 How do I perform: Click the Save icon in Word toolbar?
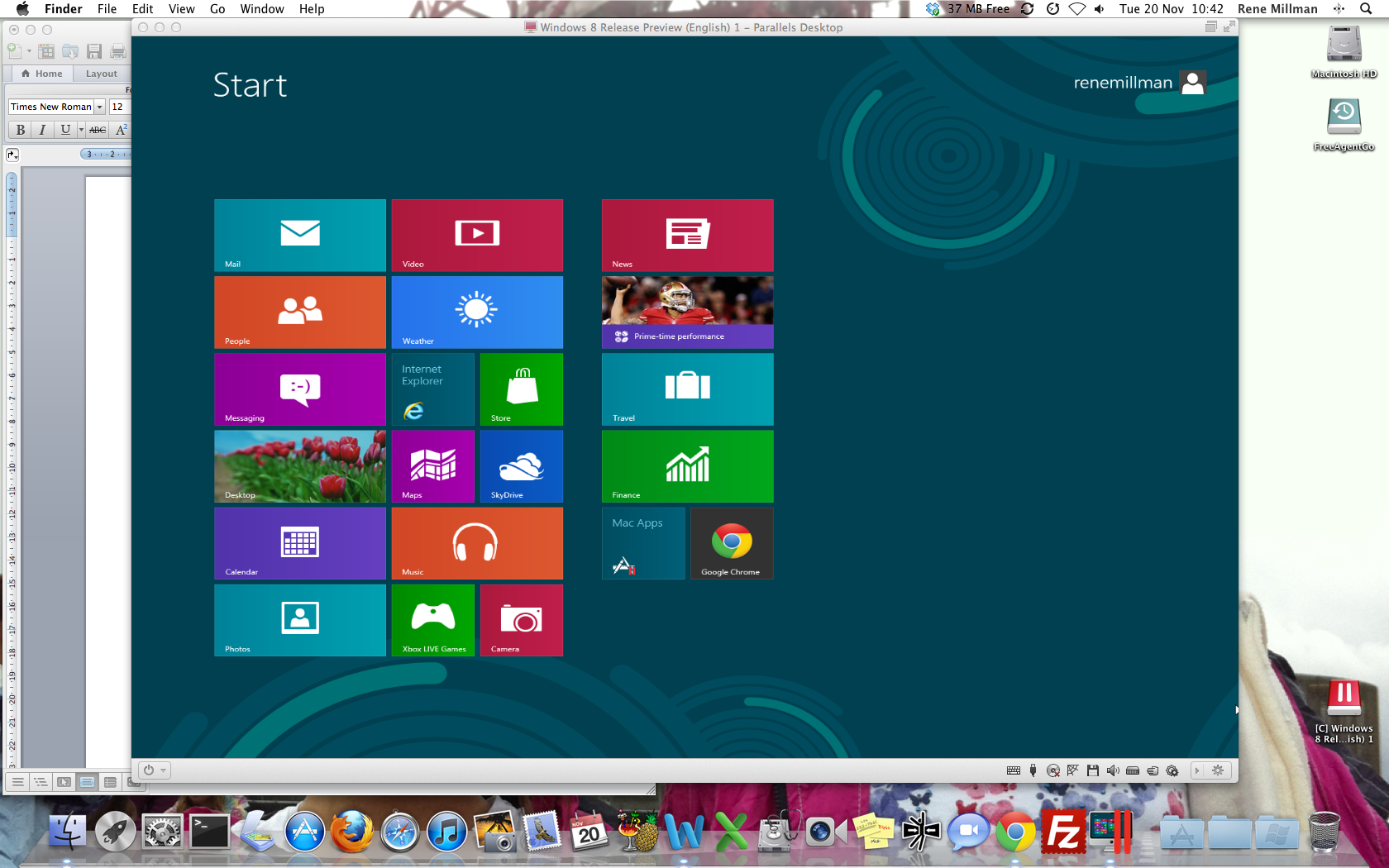pos(94,51)
